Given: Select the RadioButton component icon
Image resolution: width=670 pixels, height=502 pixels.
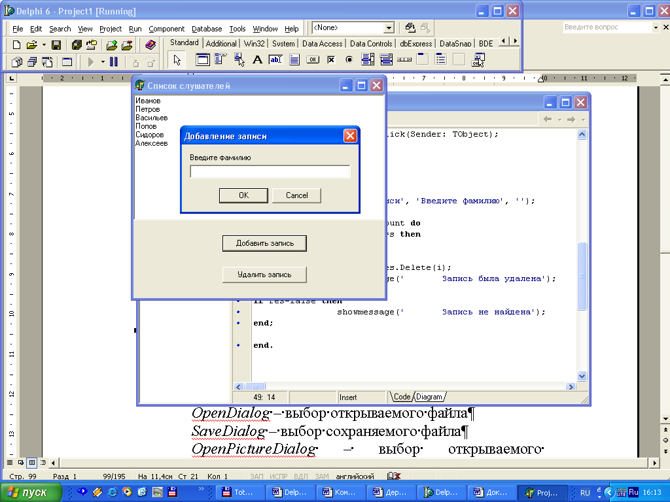Looking at the screenshot, I should coord(349,59).
